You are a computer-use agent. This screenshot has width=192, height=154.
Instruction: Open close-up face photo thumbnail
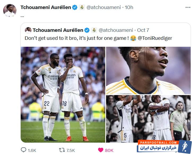tap(148, 71)
